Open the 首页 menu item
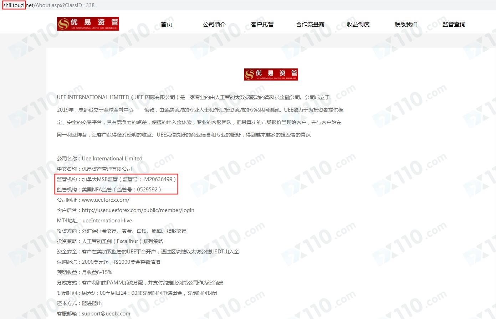Viewport: 496px width, 319px height. pos(167,24)
